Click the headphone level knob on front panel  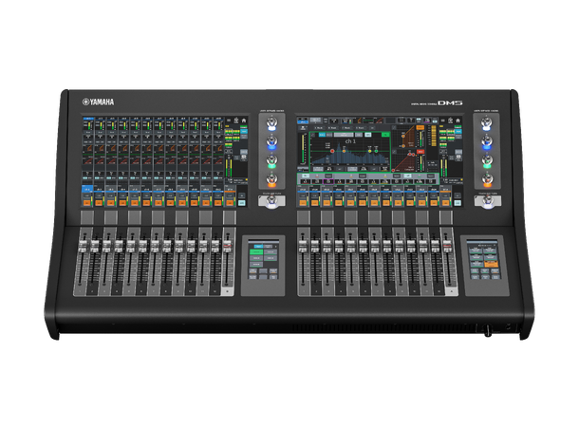coord(488,329)
